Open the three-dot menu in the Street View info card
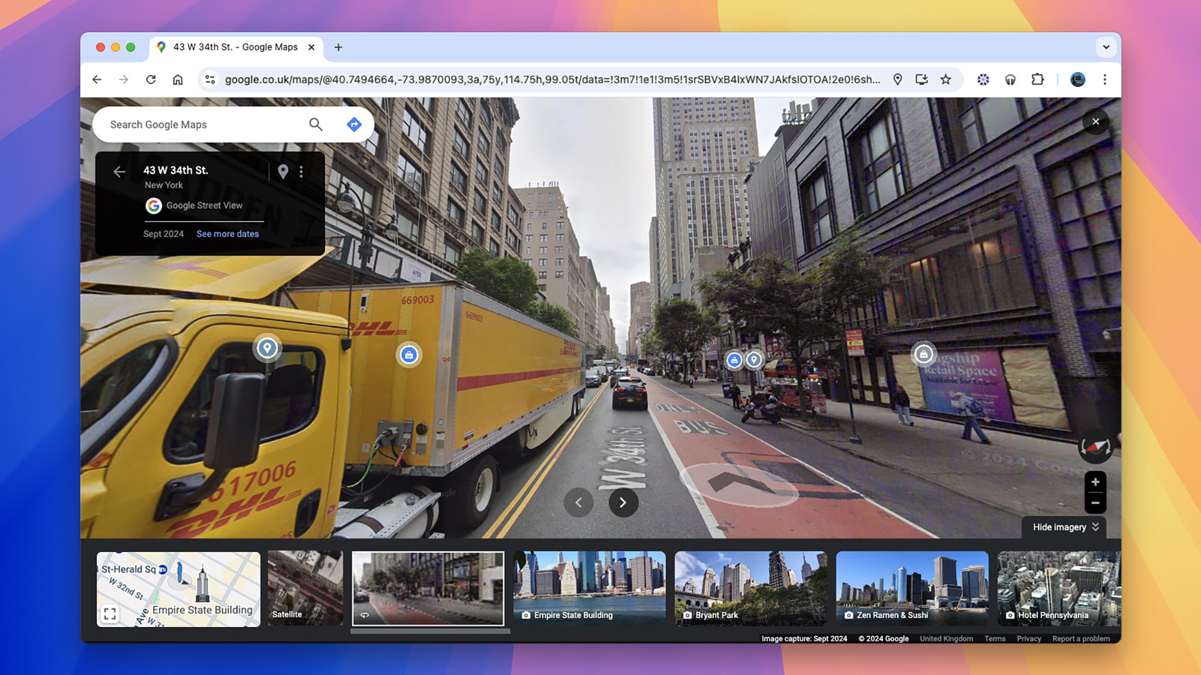 [x=301, y=172]
